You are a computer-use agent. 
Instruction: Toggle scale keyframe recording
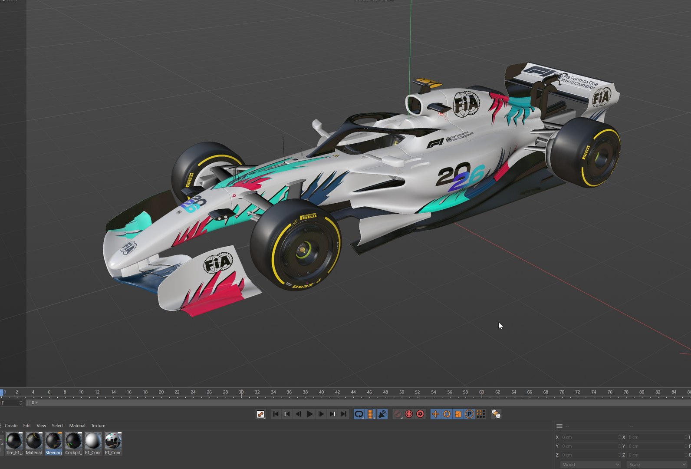click(x=458, y=414)
